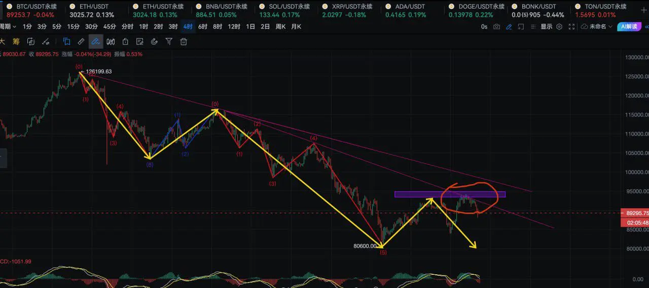The height and width of the screenshot is (288, 649).
Task: Open the trend line drawing tool
Action: click(46, 42)
